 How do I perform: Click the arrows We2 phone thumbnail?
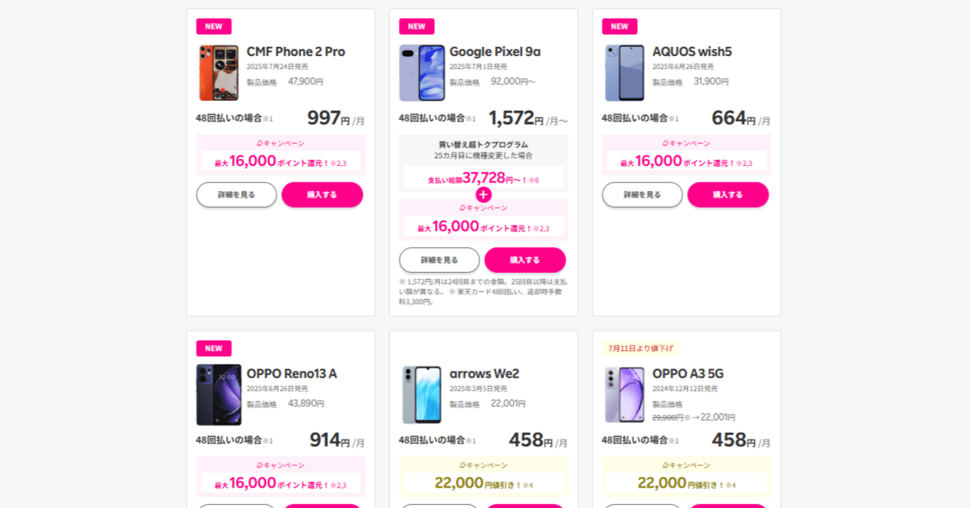point(421,395)
